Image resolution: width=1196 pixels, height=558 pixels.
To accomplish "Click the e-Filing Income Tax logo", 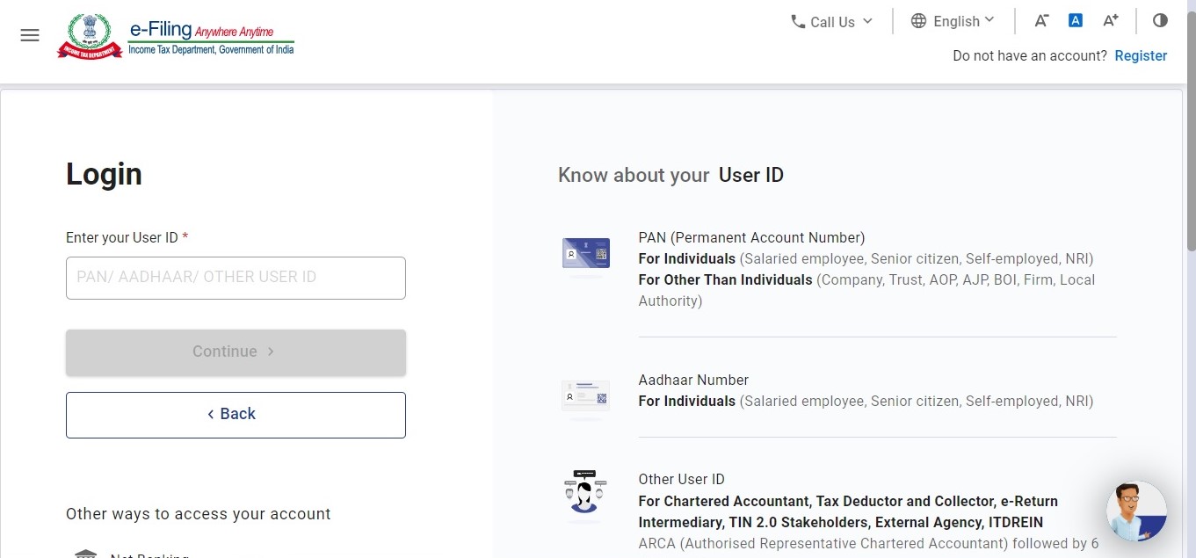I will click(x=175, y=35).
